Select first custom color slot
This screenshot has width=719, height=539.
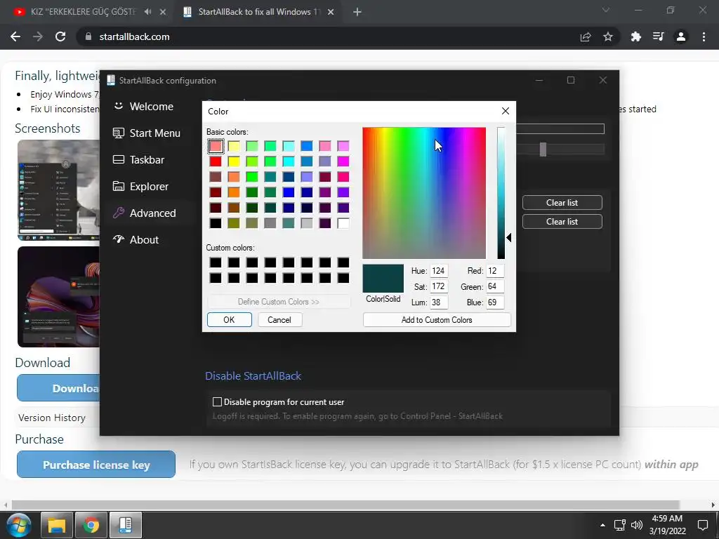pyautogui.click(x=216, y=262)
